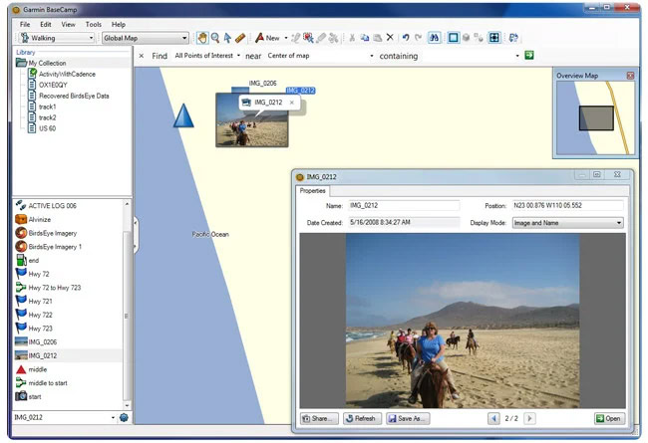648x443 pixels.
Task: Run search with green arrow button
Action: pyautogui.click(x=529, y=56)
